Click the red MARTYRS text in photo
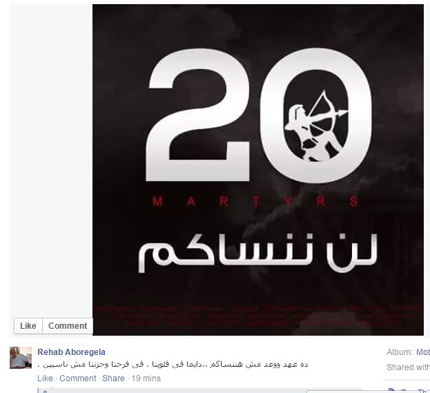Screen dimensions: 430x393 click(255, 202)
